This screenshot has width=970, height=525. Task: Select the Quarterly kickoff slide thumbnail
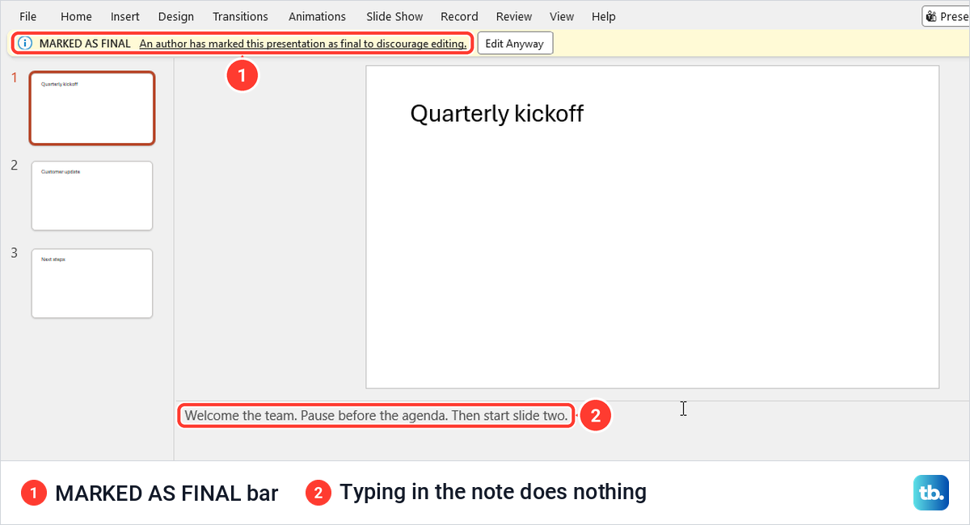click(92, 107)
